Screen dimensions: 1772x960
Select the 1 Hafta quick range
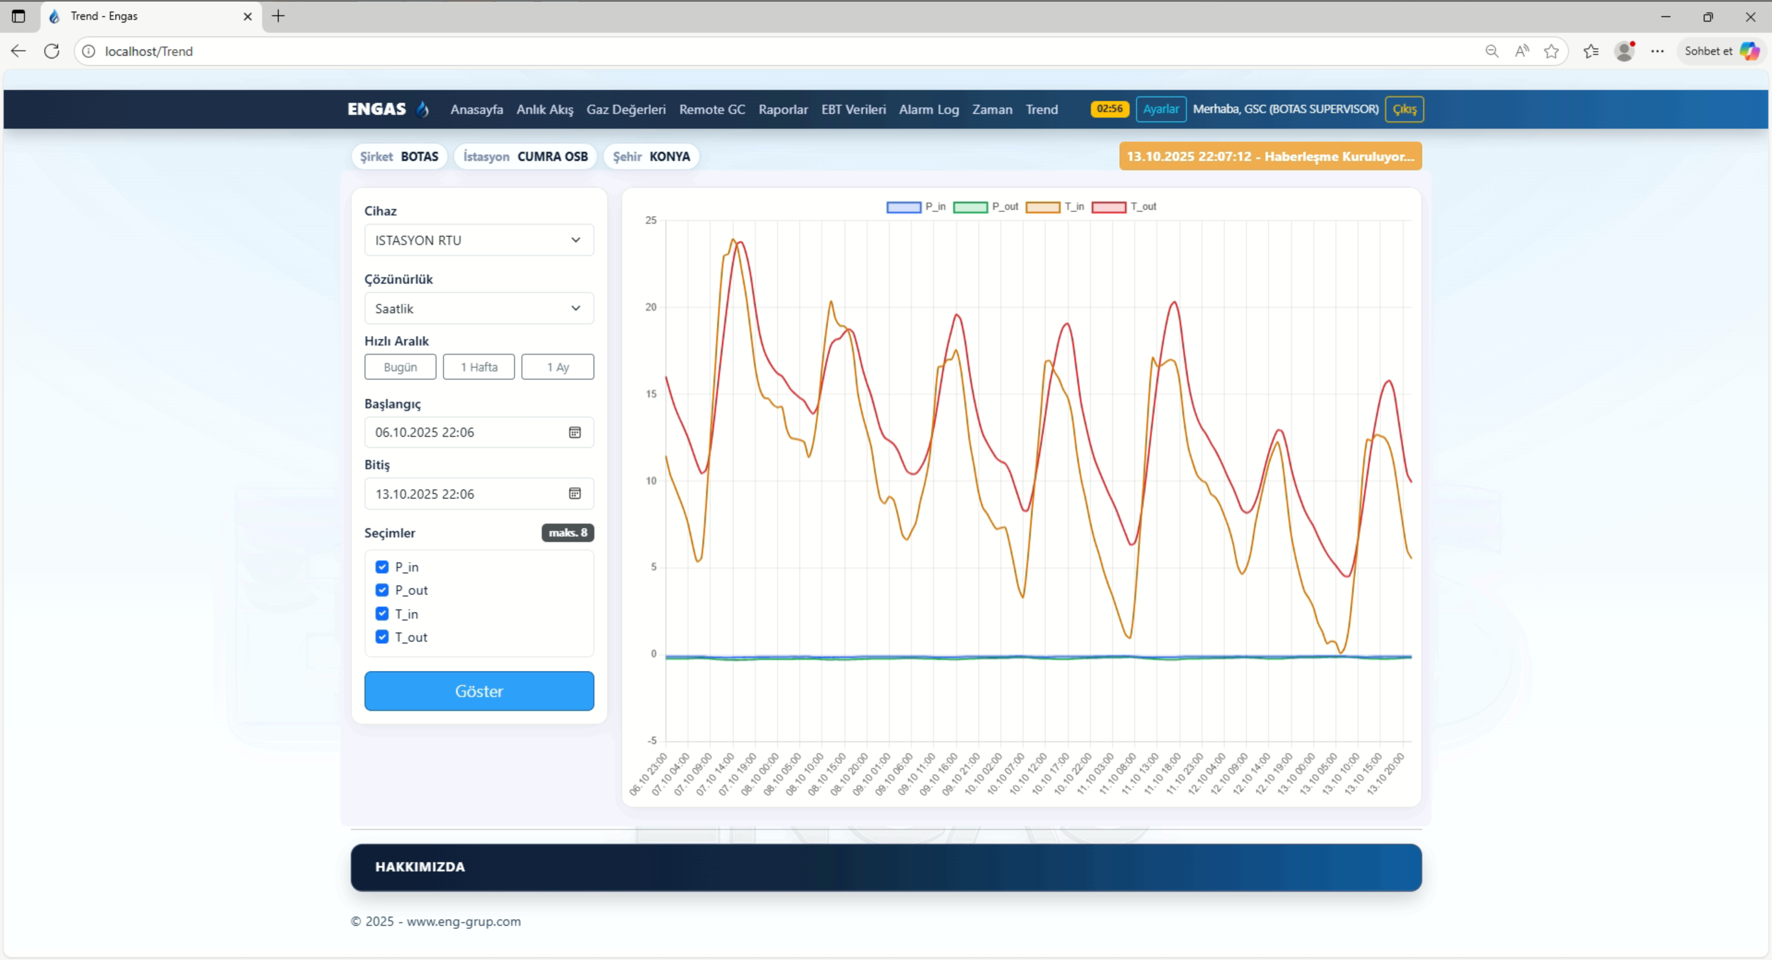point(479,367)
